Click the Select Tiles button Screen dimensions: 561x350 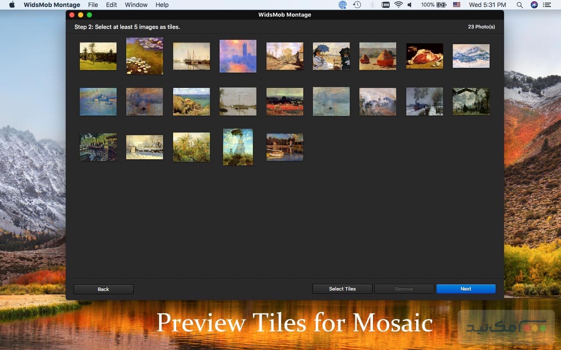pyautogui.click(x=342, y=289)
